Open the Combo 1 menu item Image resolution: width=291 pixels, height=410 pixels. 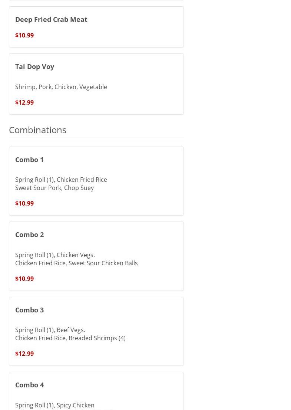pyautogui.click(x=29, y=160)
